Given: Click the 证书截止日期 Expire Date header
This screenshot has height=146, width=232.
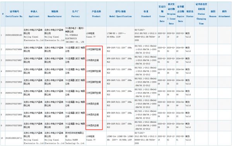Looking at the screenshot, I should tap(181, 14).
